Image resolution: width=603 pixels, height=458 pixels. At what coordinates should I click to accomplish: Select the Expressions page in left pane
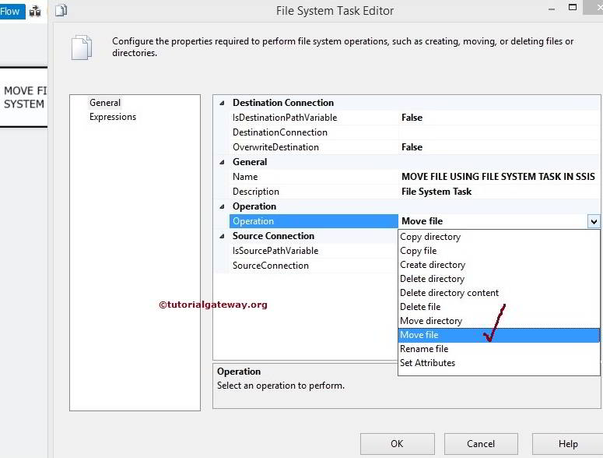pyautogui.click(x=113, y=117)
